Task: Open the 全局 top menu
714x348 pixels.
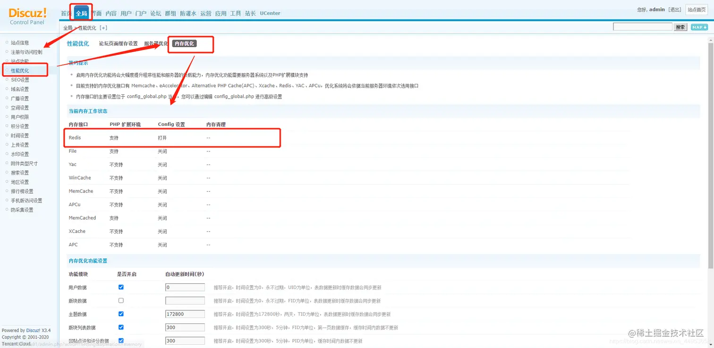Action: point(81,14)
